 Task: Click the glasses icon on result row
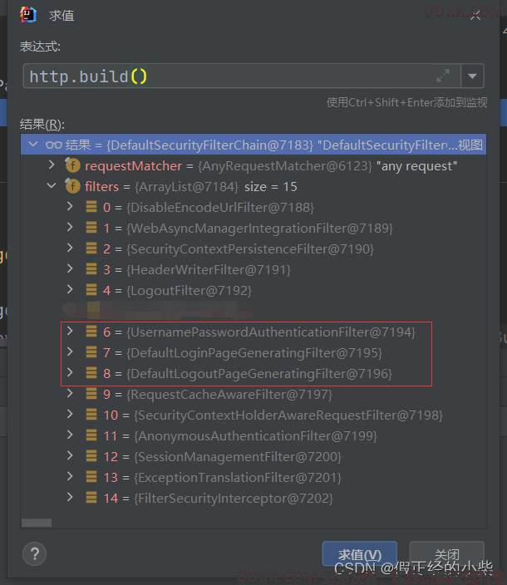(x=54, y=145)
